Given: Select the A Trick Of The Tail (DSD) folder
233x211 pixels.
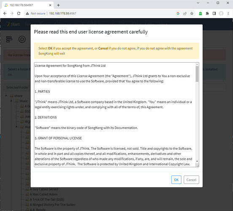Looking at the screenshot, I should coord(47,200).
